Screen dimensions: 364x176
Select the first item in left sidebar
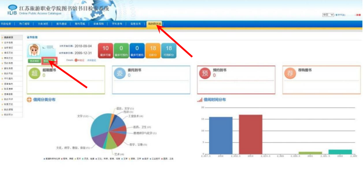[x=12, y=37]
